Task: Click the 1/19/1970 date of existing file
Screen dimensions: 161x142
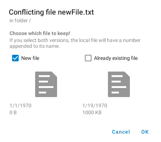Action: 95,105
